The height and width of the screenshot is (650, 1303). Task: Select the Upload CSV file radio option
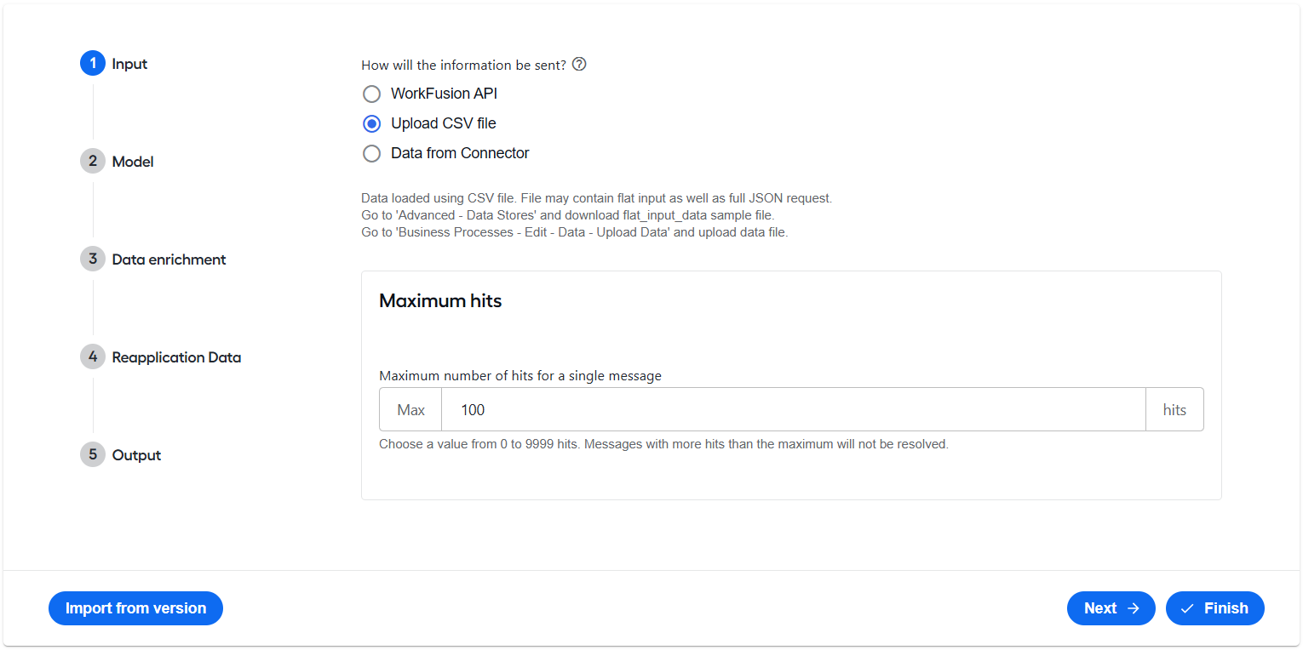pyautogui.click(x=371, y=123)
